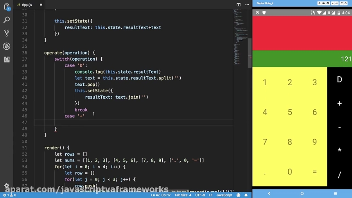Rotate the device using emulator toolbar
Image resolution: width=352 pixels, height=198 pixels.
click(341, 4)
